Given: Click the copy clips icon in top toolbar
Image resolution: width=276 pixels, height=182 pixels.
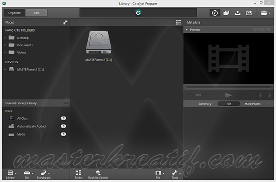Looking at the screenshot, I should 226,13.
